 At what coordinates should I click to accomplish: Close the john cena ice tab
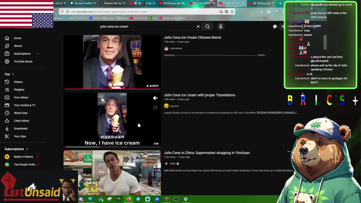click(243, 3)
